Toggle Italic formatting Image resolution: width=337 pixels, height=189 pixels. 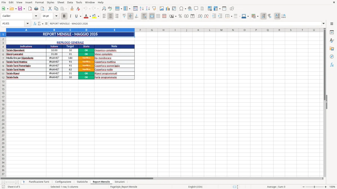(x=70, y=16)
